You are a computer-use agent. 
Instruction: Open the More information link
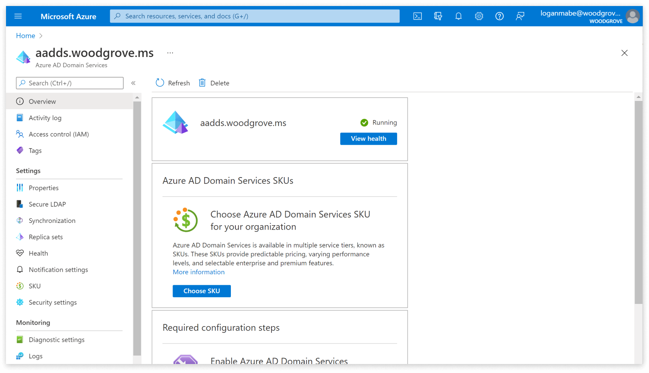(199, 272)
